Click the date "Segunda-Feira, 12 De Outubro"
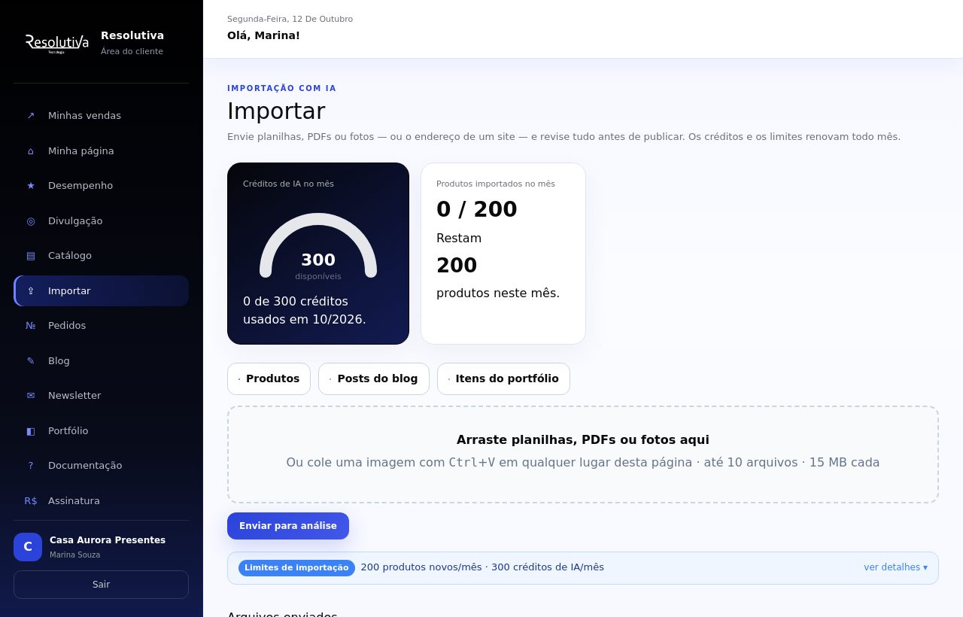The height and width of the screenshot is (617, 963). coord(290,19)
